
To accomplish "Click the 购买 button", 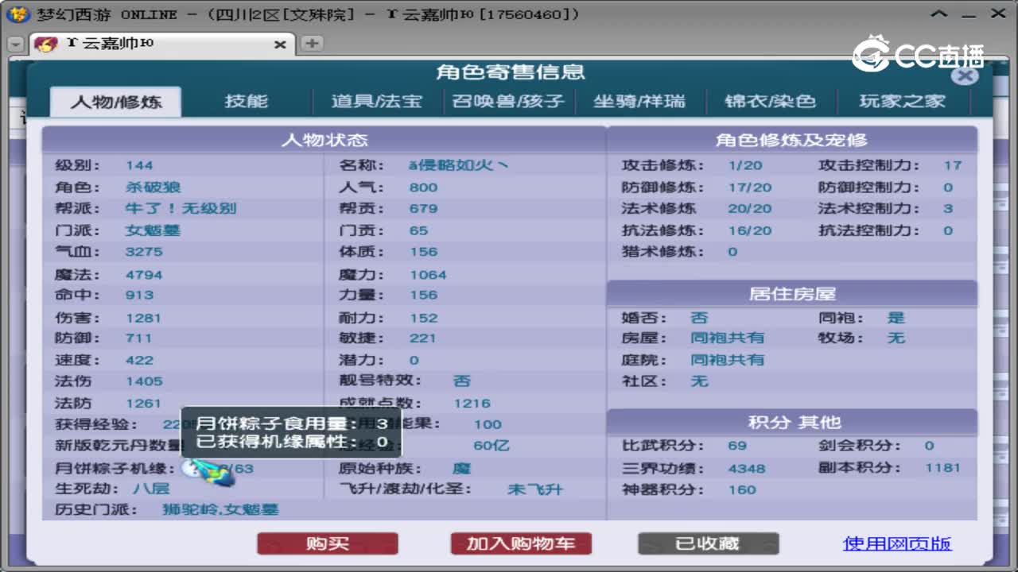I will 328,543.
